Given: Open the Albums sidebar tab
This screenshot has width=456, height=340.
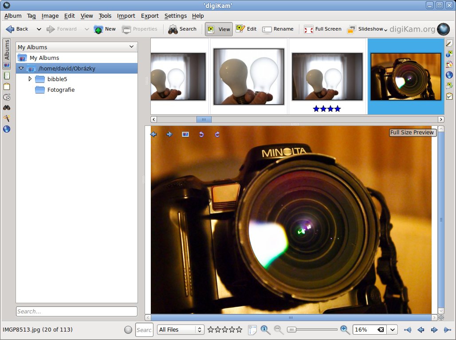Looking at the screenshot, I should [7, 54].
